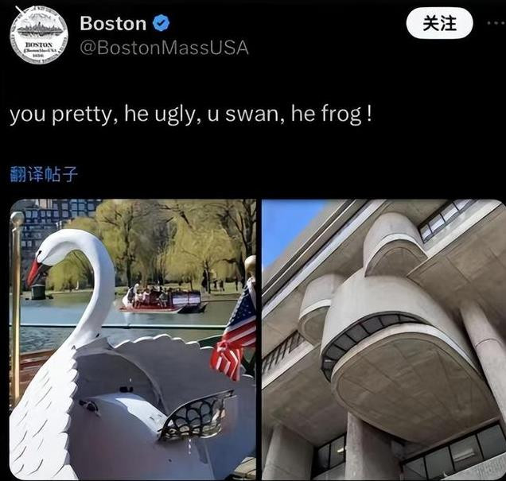
Task: Click the curved dark window band on building
Action: (371, 337)
